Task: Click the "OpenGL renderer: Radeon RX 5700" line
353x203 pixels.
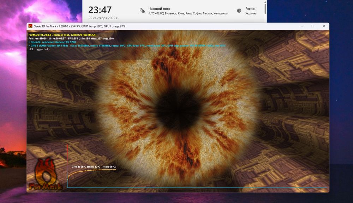Action: pos(52,42)
